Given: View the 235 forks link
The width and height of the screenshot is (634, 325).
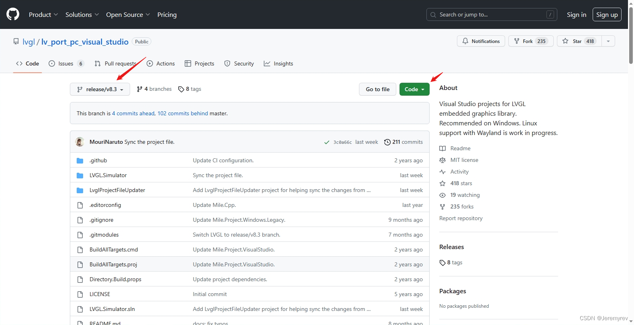Looking at the screenshot, I should point(457,206).
